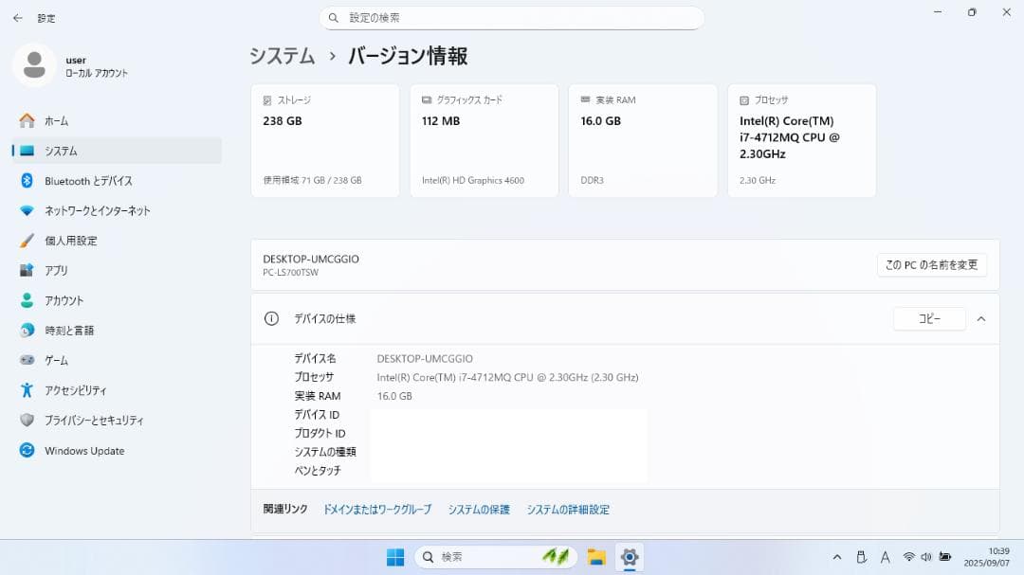Open Windows Update section
This screenshot has height=575, width=1024.
click(85, 450)
